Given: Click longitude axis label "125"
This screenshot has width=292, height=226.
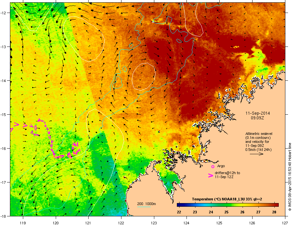Looking at the screenshot, I should (219, 223).
